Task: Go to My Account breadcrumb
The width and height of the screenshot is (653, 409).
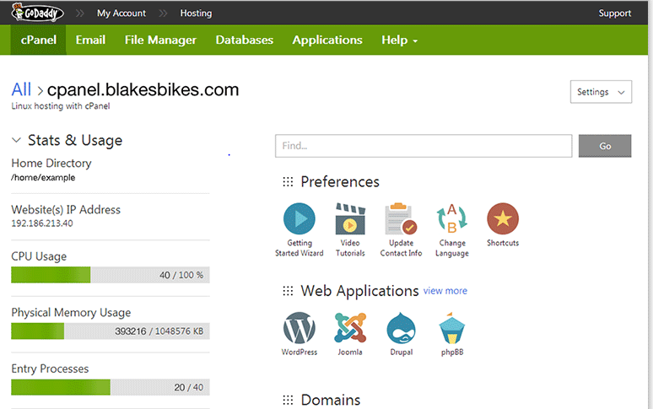Action: click(x=121, y=13)
